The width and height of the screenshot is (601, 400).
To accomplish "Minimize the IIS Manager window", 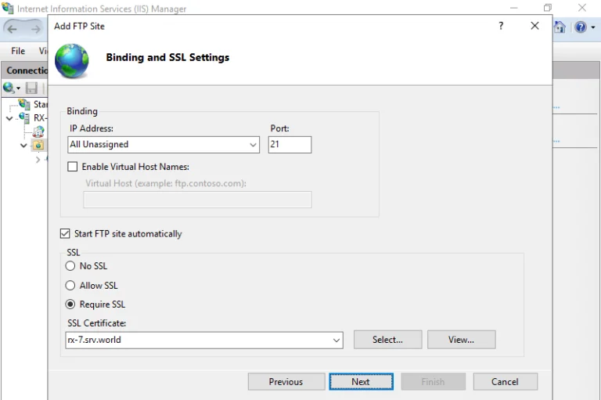I will (x=514, y=8).
